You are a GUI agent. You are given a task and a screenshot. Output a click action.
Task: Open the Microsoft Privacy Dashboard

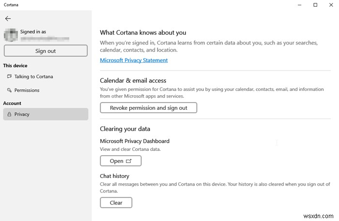(x=121, y=161)
